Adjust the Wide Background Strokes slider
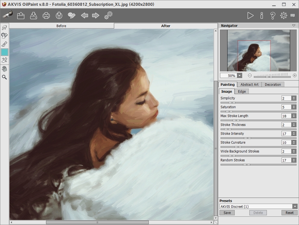 tap(258, 156)
